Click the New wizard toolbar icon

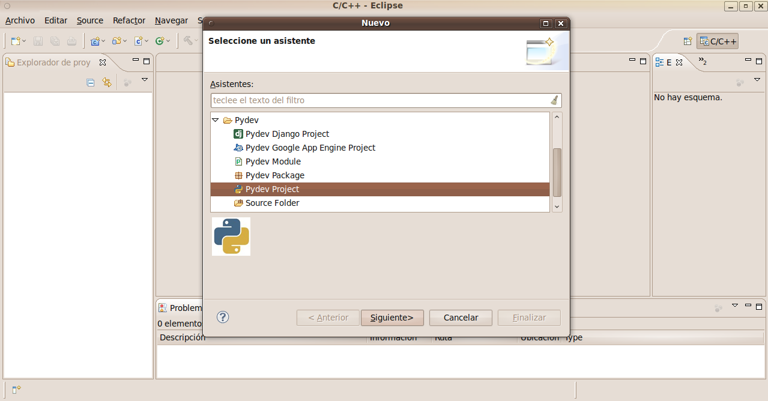click(x=16, y=41)
